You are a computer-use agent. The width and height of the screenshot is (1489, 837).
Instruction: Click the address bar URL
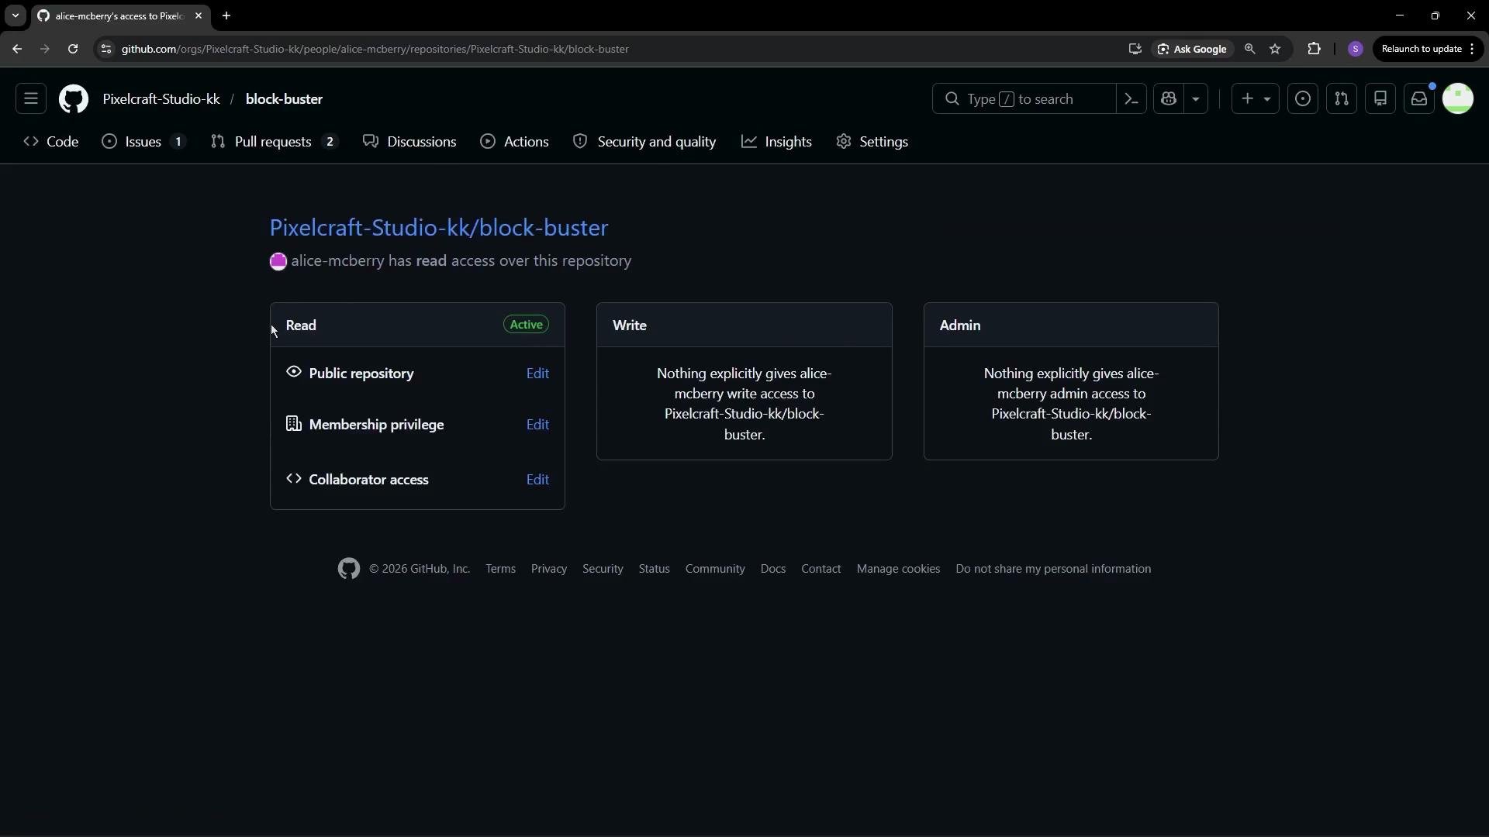point(375,49)
